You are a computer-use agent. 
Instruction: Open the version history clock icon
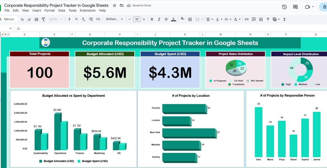point(284,7)
